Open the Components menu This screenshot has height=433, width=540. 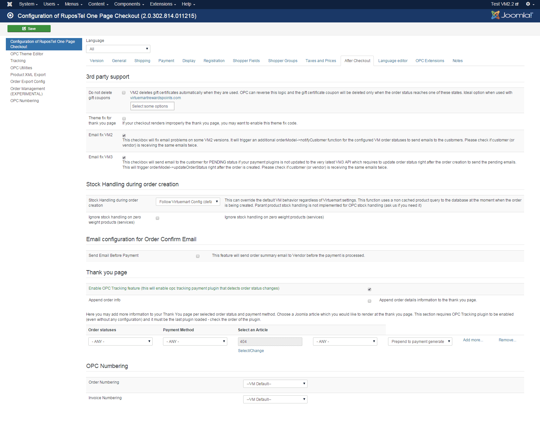coord(129,4)
